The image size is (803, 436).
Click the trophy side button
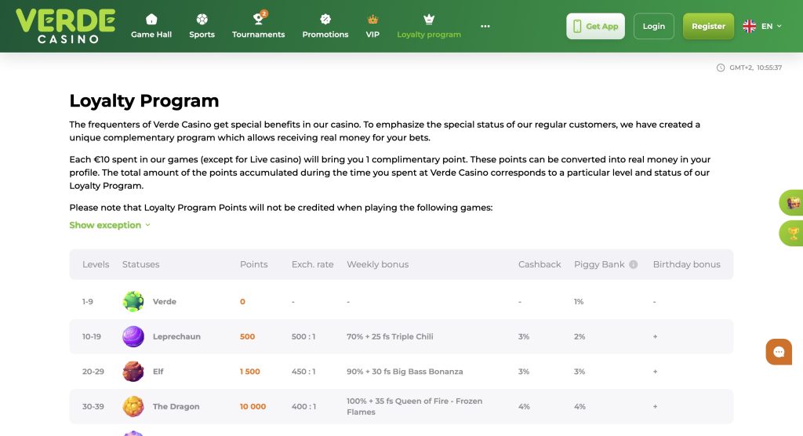tap(793, 233)
